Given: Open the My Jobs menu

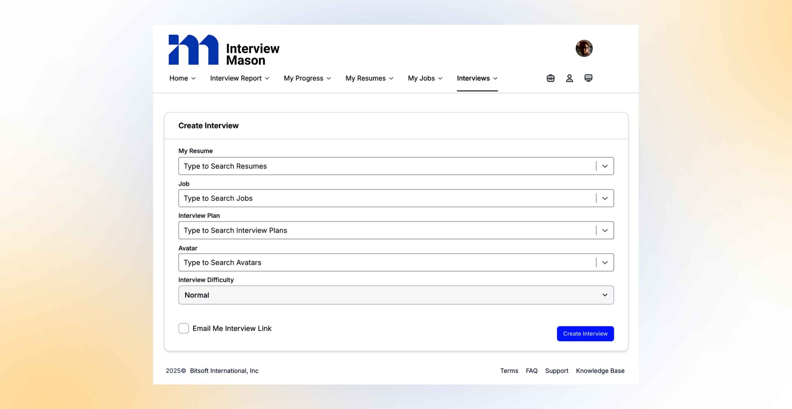Looking at the screenshot, I should [425, 79].
